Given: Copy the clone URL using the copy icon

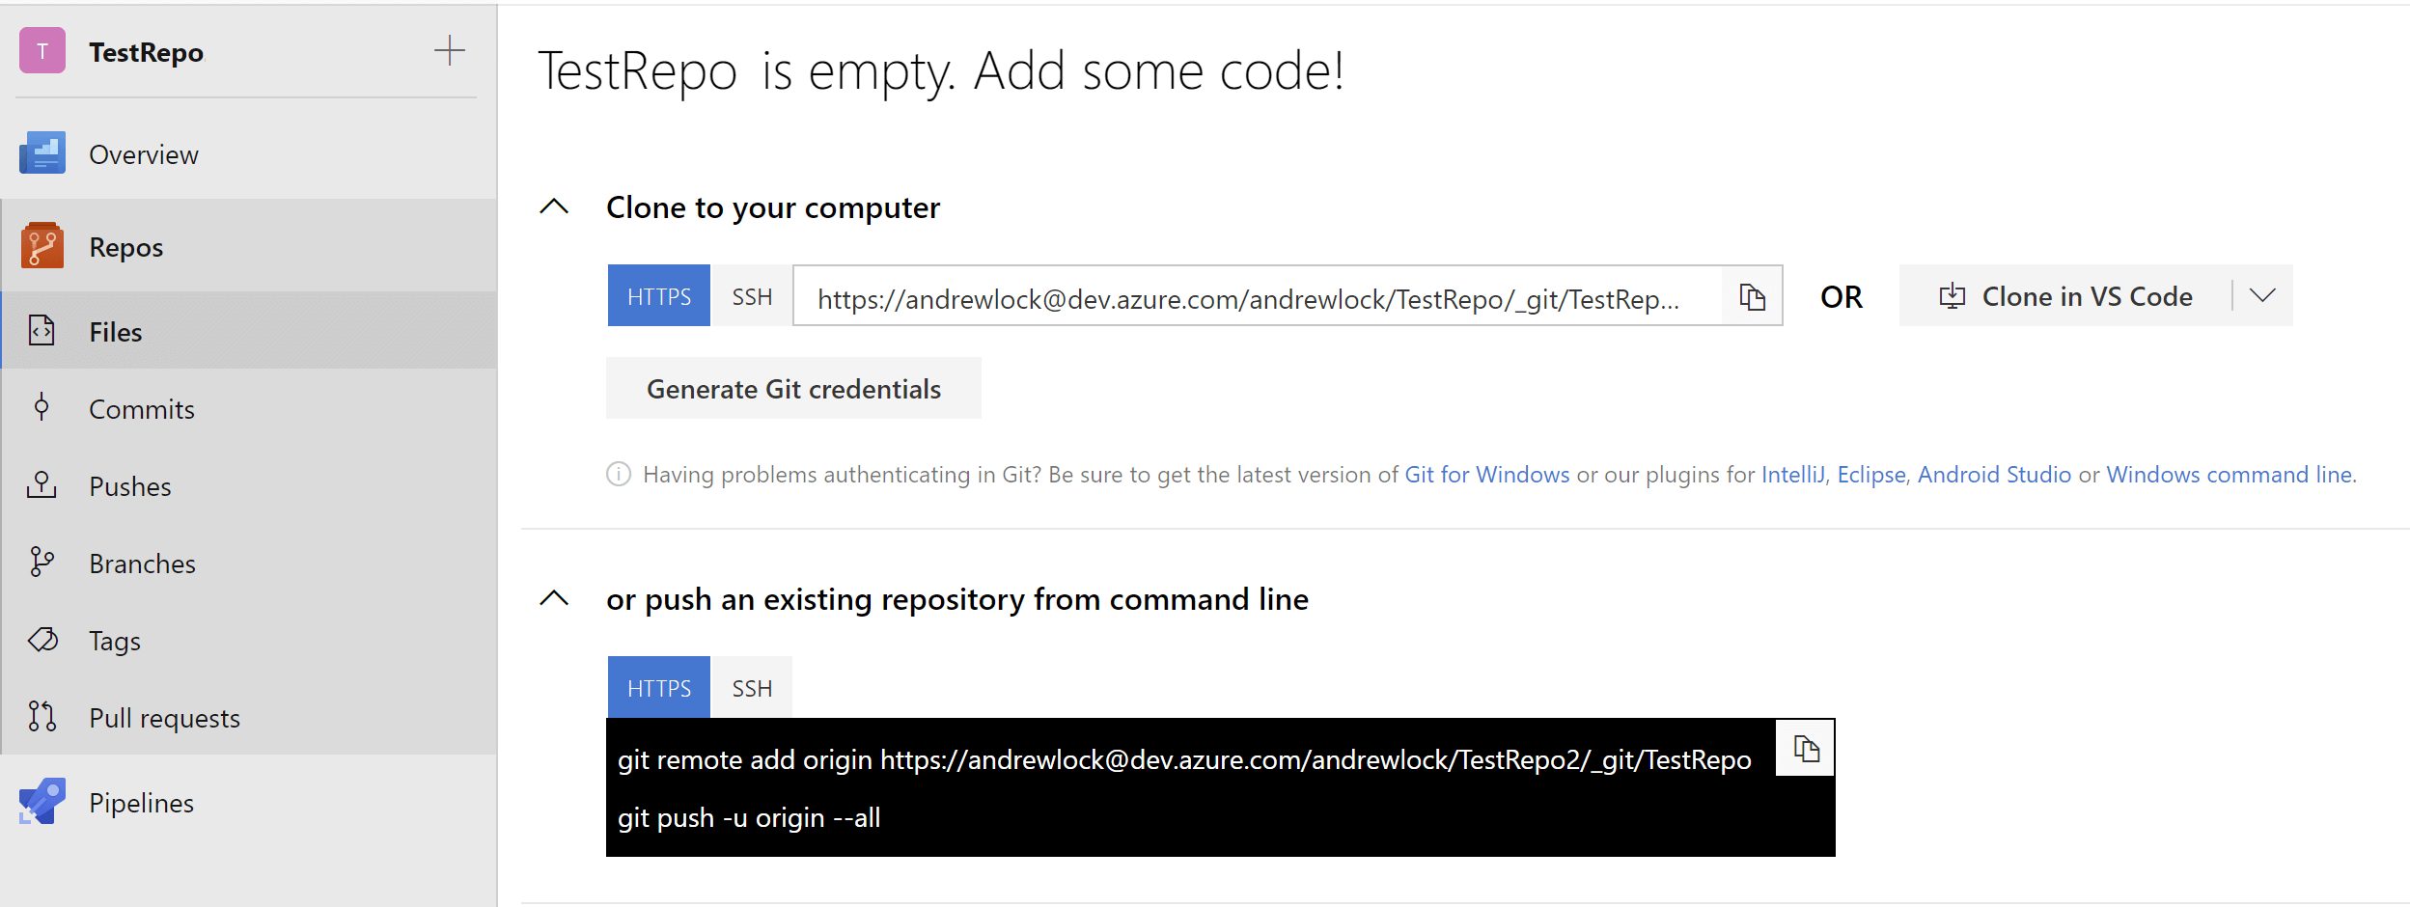Looking at the screenshot, I should (x=1751, y=296).
